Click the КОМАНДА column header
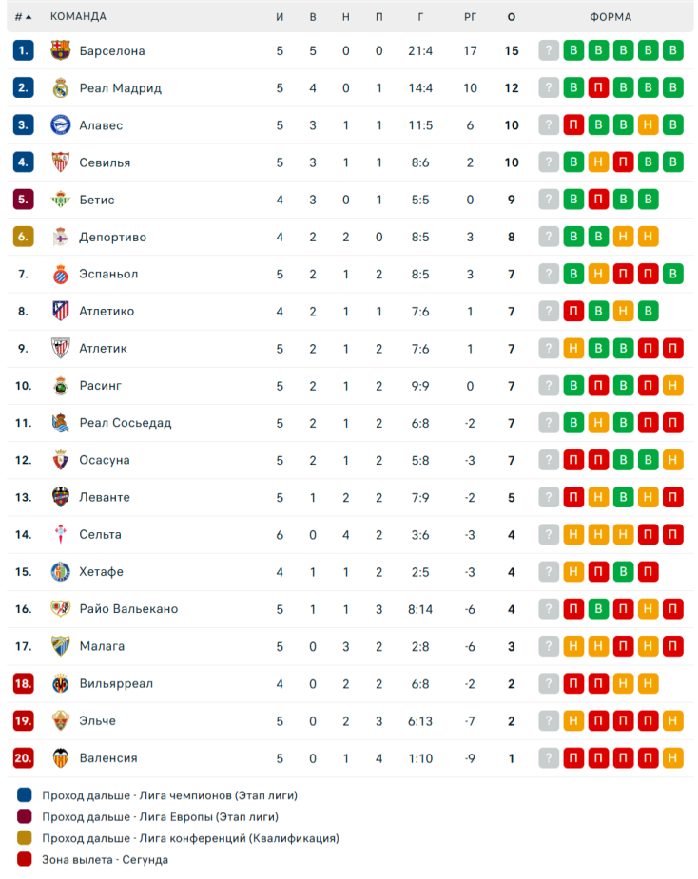This screenshot has width=698, height=879. point(78,16)
